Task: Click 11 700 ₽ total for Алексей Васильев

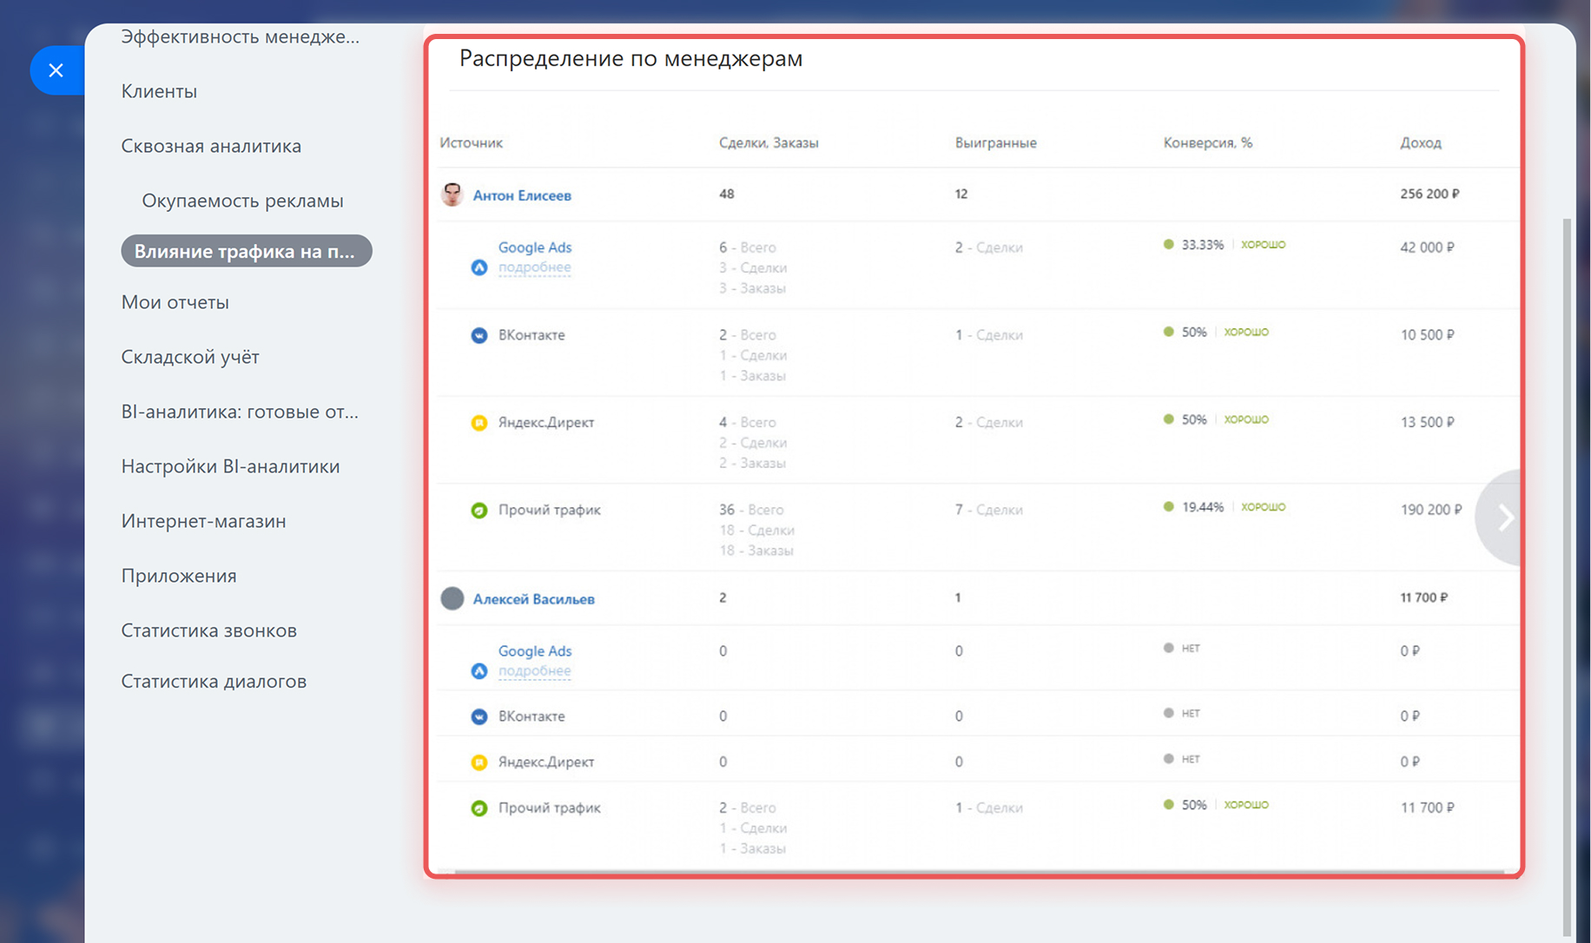Action: pyautogui.click(x=1423, y=597)
